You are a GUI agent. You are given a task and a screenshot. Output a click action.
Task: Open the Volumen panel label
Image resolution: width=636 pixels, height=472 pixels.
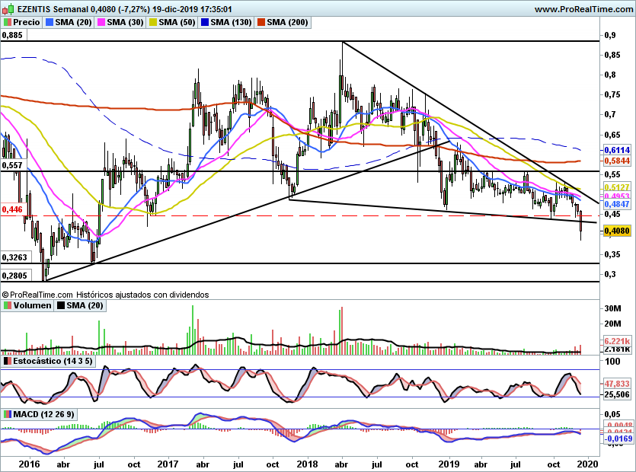coord(32,305)
